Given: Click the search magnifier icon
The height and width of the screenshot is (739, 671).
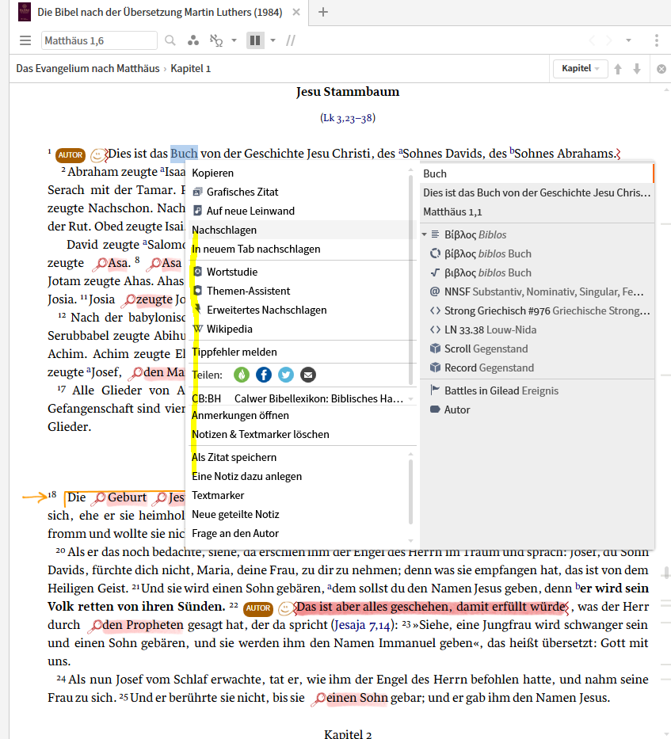Looking at the screenshot, I should (x=170, y=40).
